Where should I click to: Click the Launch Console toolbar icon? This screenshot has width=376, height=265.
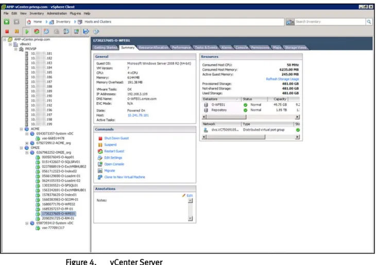[x=76, y=31]
